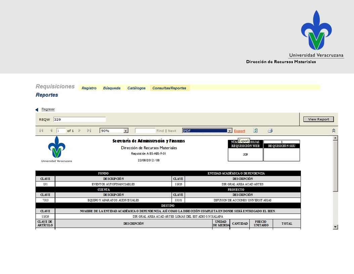Click 'EQUIPO Y APARATOS AUDIVISUALES' account cell
Image resolution: width=354 pixels, height=274 pixels.
tap(113, 200)
